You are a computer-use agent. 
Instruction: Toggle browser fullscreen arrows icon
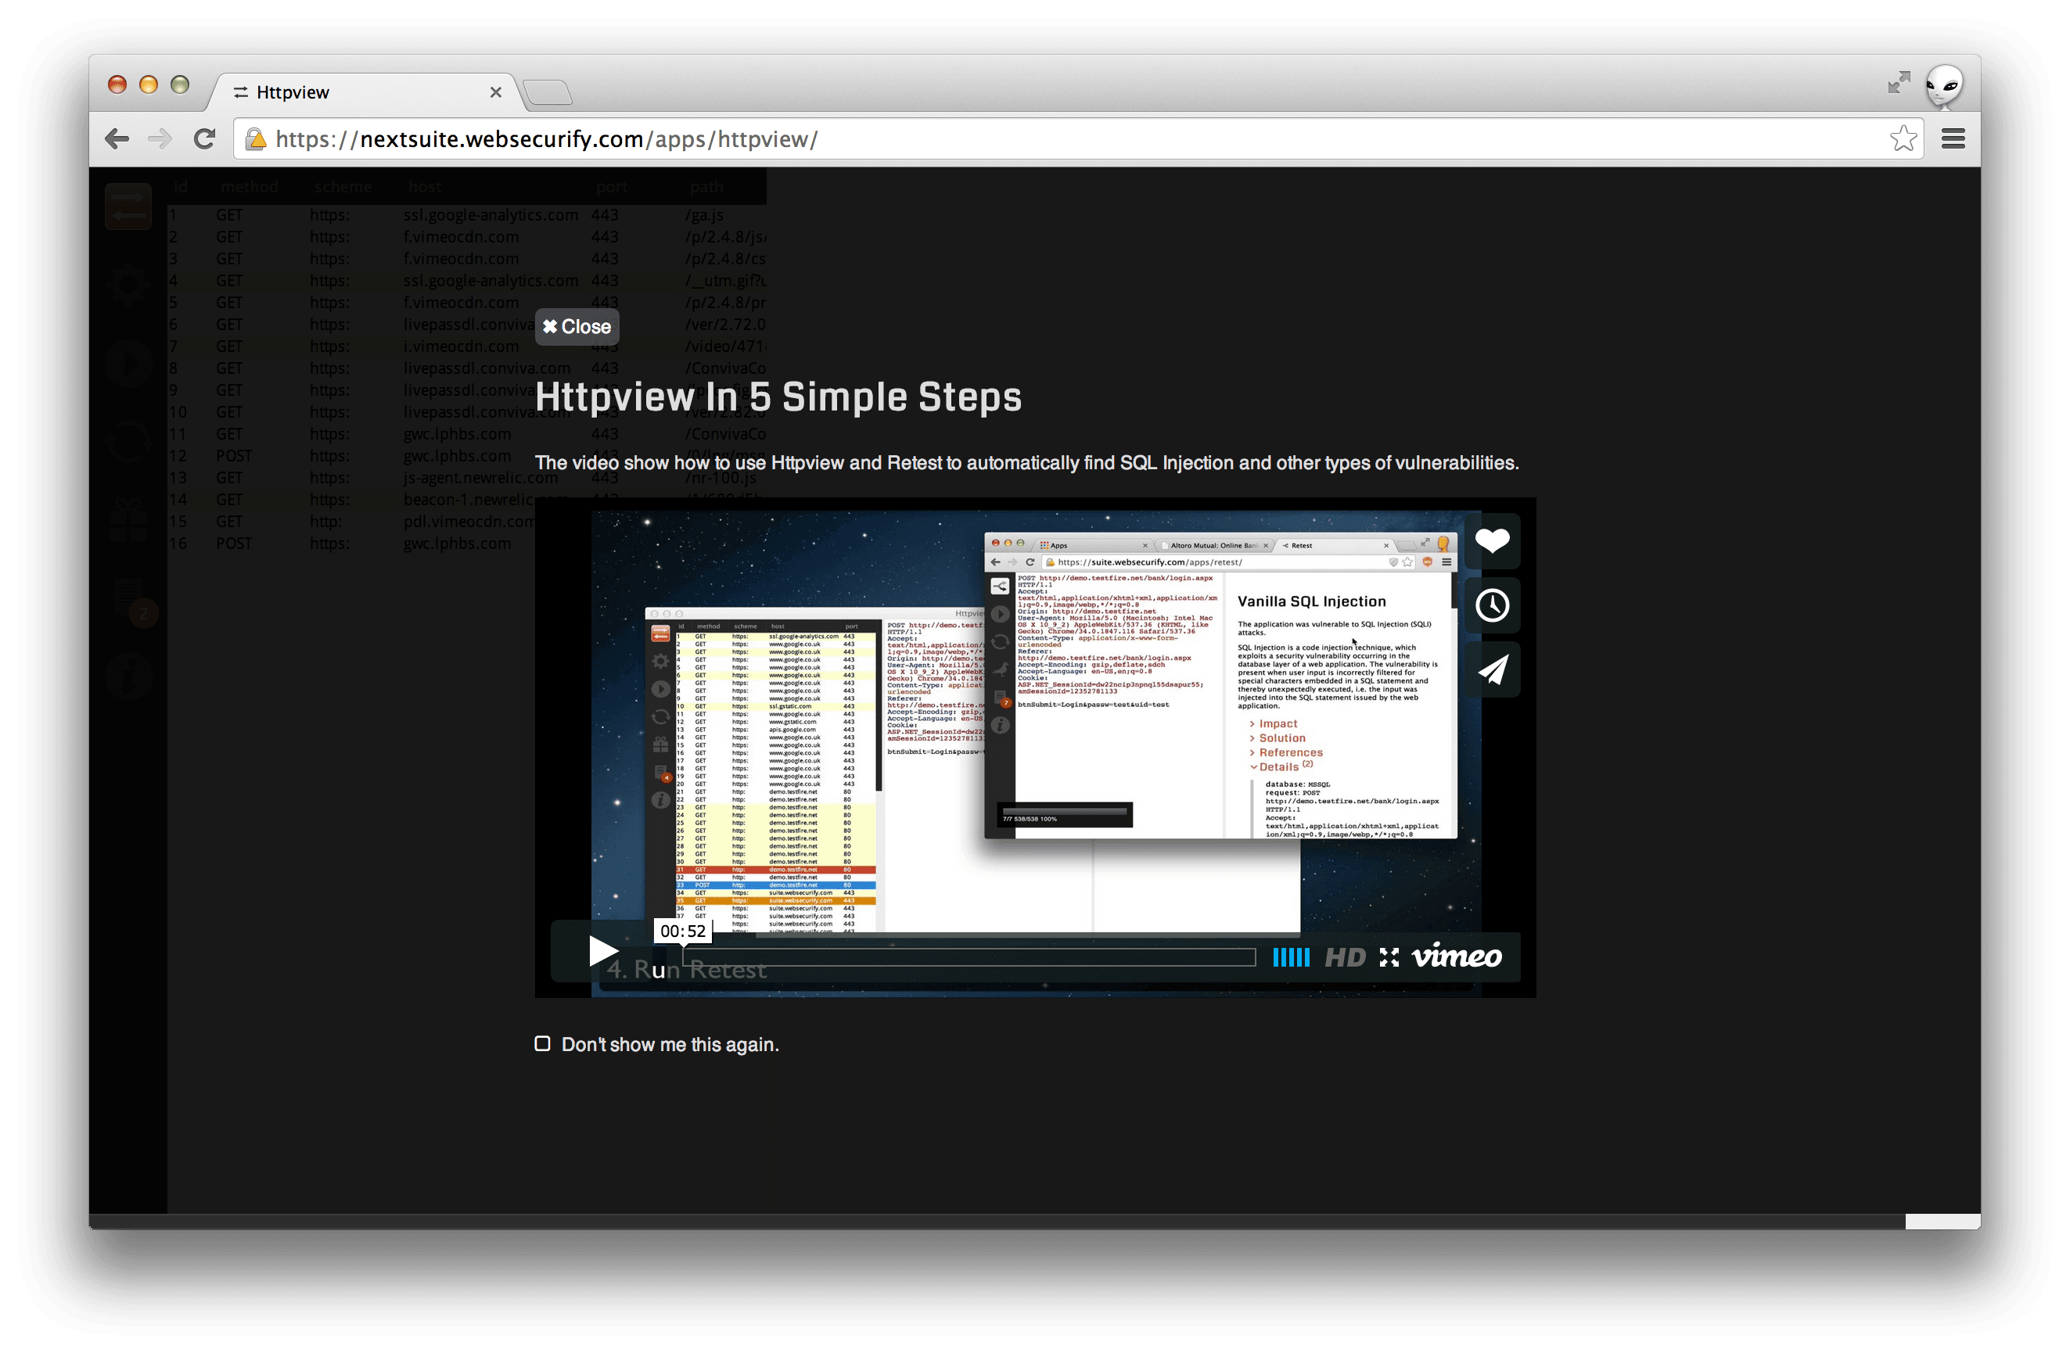(x=1899, y=83)
